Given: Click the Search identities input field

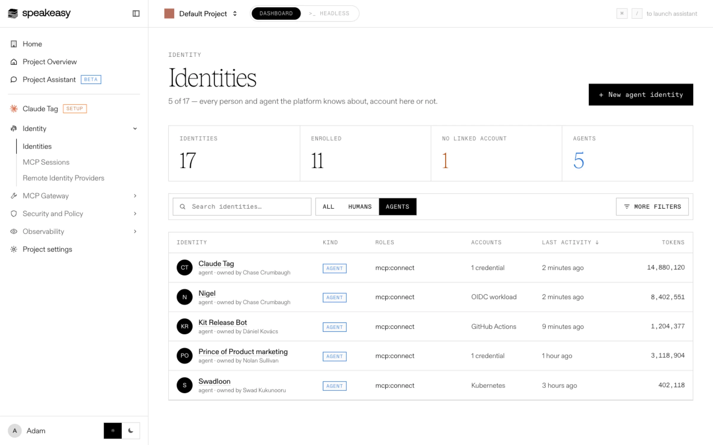Looking at the screenshot, I should (242, 207).
